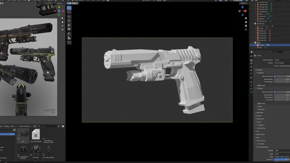
Task: Open Options popover in 3D viewport header
Action: point(244,3)
